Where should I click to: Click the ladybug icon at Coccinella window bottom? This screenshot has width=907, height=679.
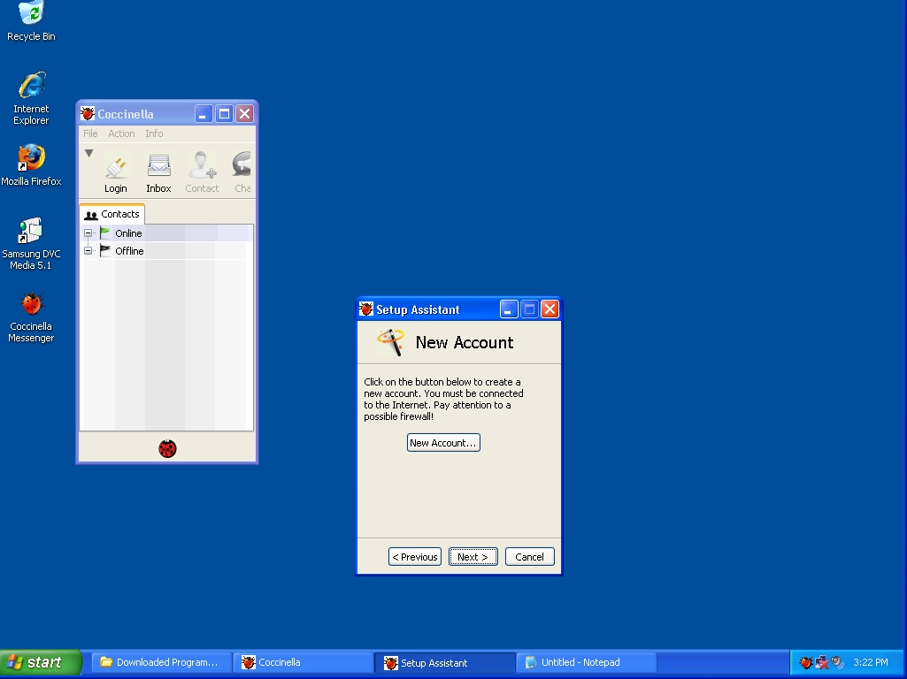167,448
